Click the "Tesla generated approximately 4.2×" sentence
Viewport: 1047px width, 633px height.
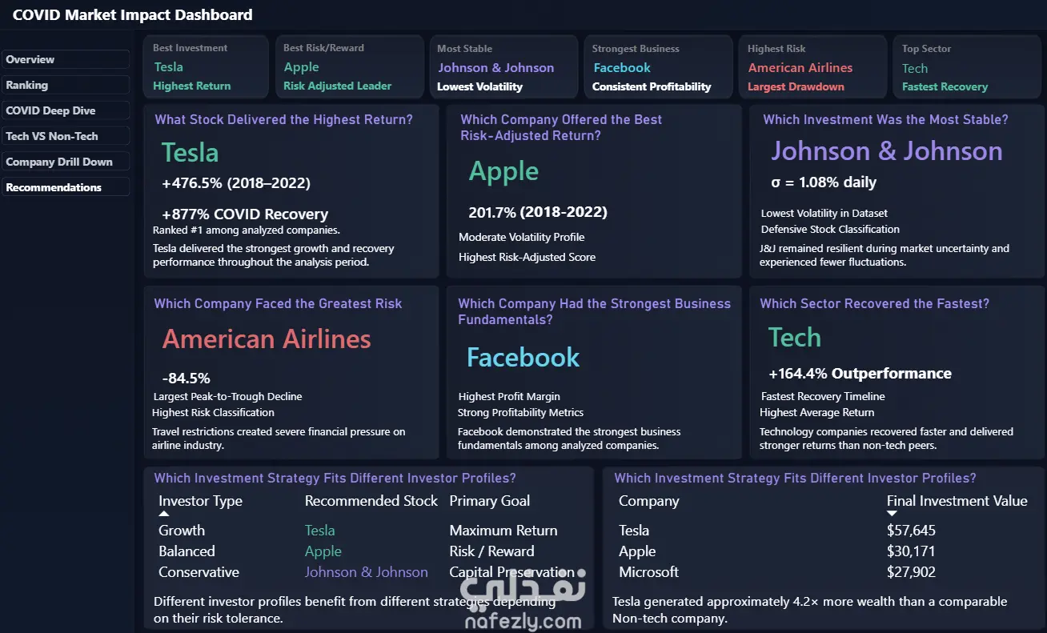[x=810, y=609]
